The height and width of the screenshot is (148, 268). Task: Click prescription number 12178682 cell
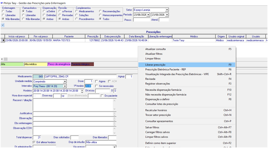[93, 40]
